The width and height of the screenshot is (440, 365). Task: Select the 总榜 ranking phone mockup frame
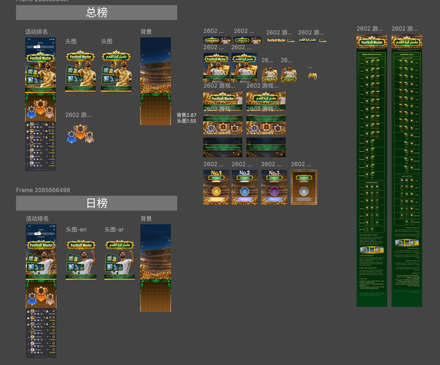pyautogui.click(x=40, y=104)
